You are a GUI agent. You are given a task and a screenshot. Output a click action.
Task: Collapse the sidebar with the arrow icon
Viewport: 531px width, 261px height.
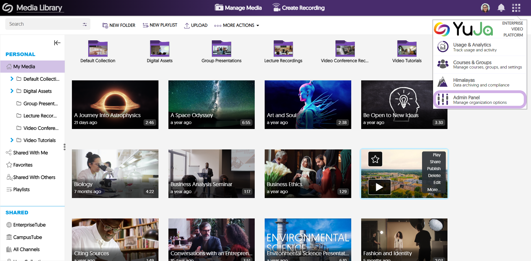57,43
